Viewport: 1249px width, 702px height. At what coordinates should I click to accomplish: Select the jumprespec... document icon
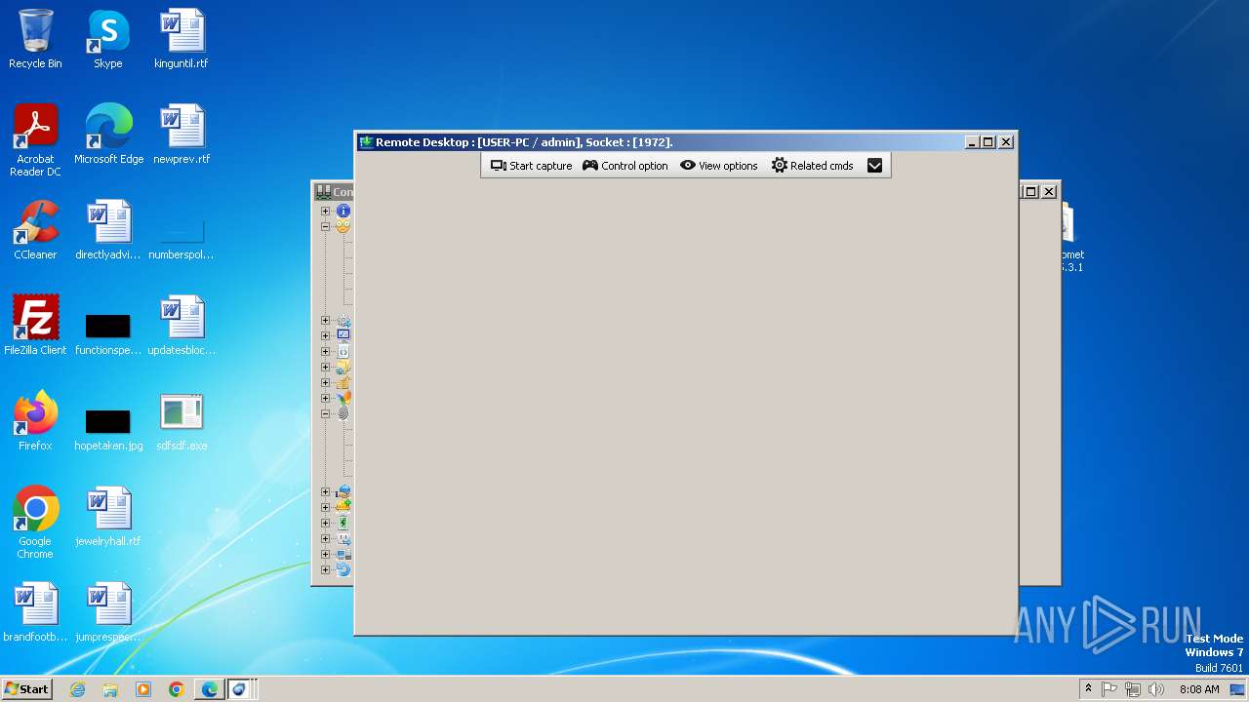[x=108, y=612]
